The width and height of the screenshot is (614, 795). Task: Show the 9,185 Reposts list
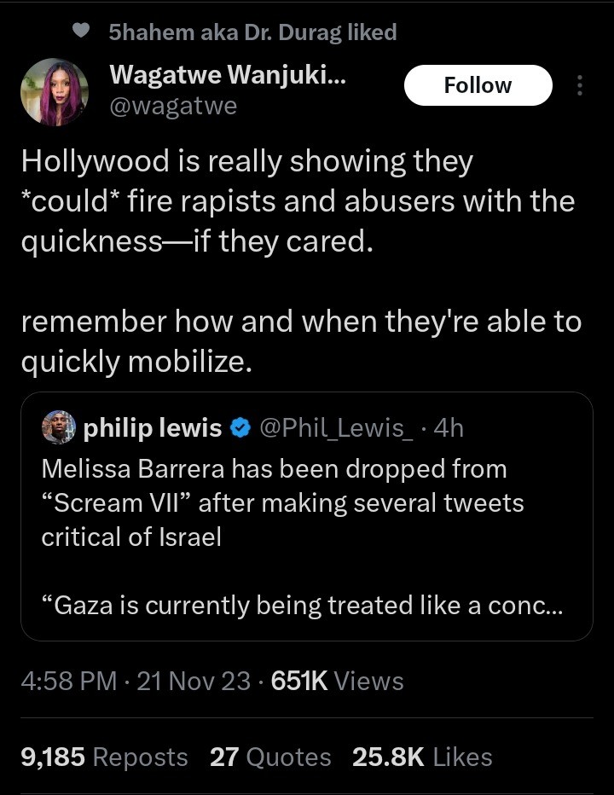104,757
